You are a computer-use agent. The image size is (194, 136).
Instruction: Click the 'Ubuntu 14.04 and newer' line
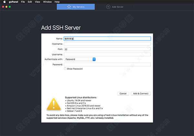tap(79, 100)
